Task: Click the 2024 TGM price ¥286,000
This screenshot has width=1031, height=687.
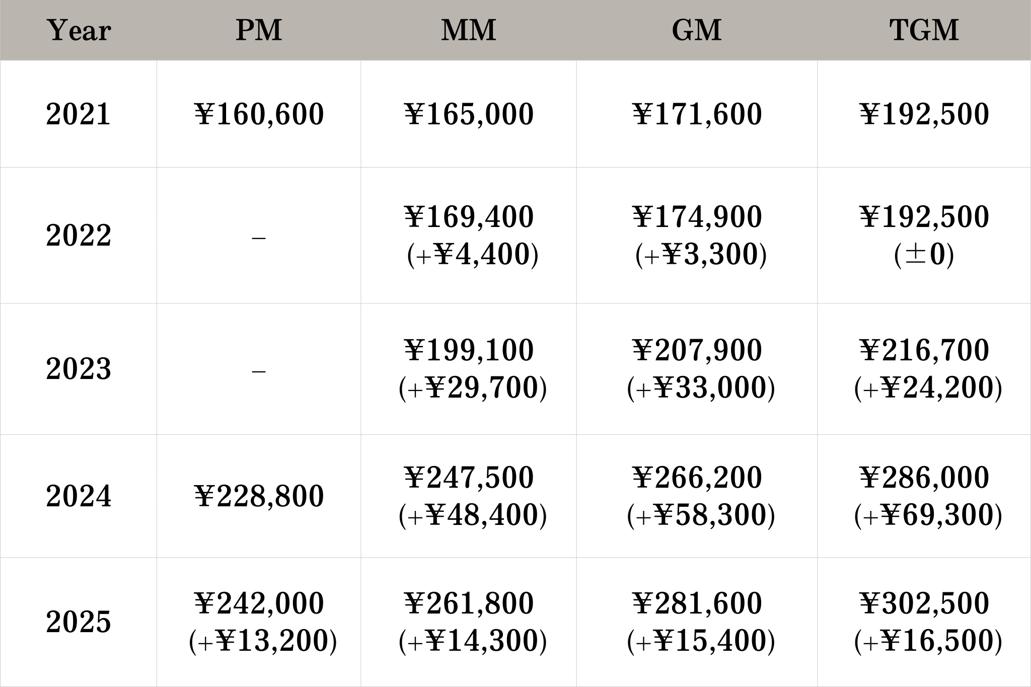Action: 924,478
